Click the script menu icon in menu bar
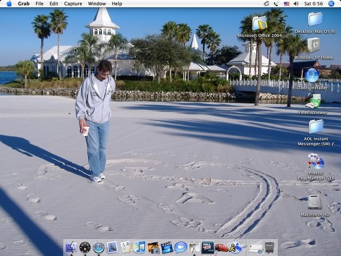Screen dimensions: 341x256 [x=266, y=4]
